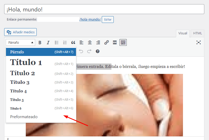
Task: Click the ¡Hola, mundo! title field
Action: coord(104,9)
